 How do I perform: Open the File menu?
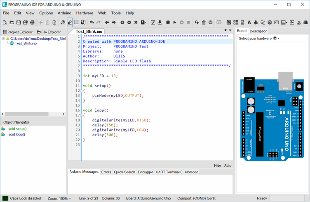pos(6,13)
